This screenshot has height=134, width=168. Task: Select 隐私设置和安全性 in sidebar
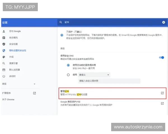(x=18, y=51)
